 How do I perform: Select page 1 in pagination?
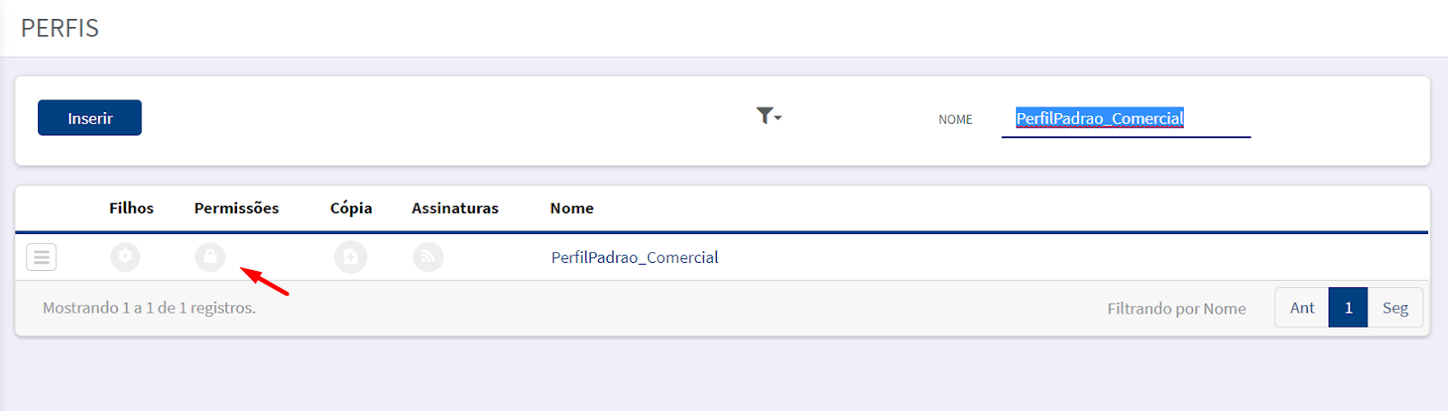coord(1348,308)
